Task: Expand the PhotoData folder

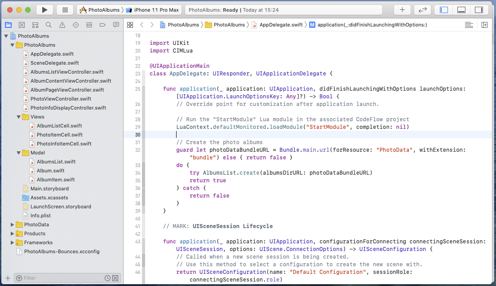Action: click(12, 224)
